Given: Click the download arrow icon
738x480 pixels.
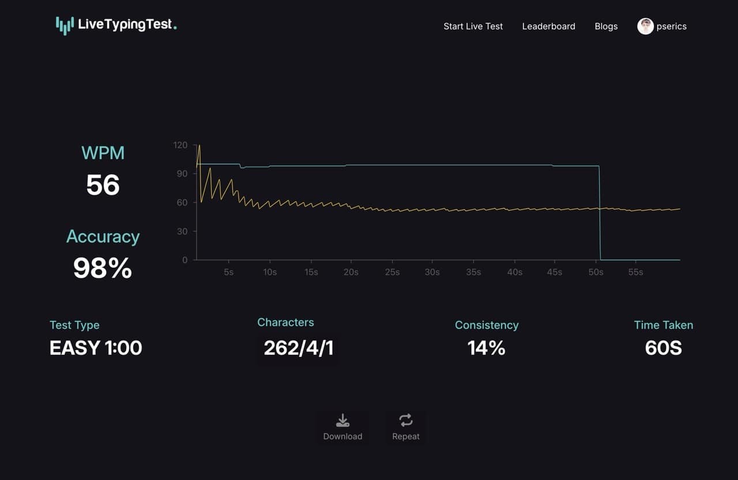Looking at the screenshot, I should [342, 421].
